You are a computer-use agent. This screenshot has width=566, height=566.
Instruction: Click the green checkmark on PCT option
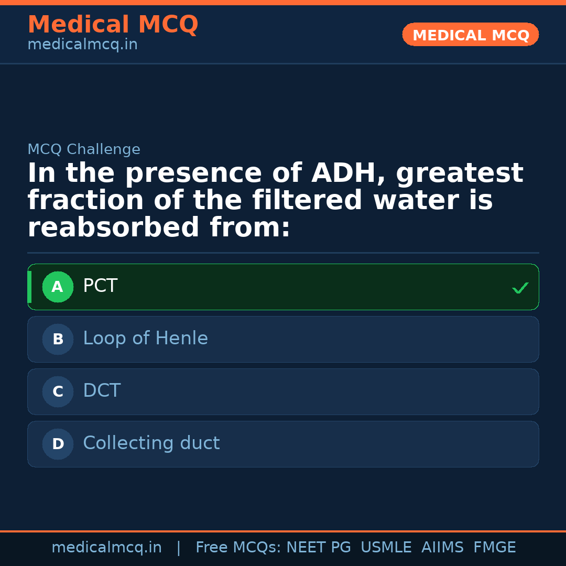520,288
